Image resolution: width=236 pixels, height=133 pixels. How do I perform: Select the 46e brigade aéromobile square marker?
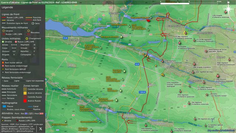(x=121, y=37)
